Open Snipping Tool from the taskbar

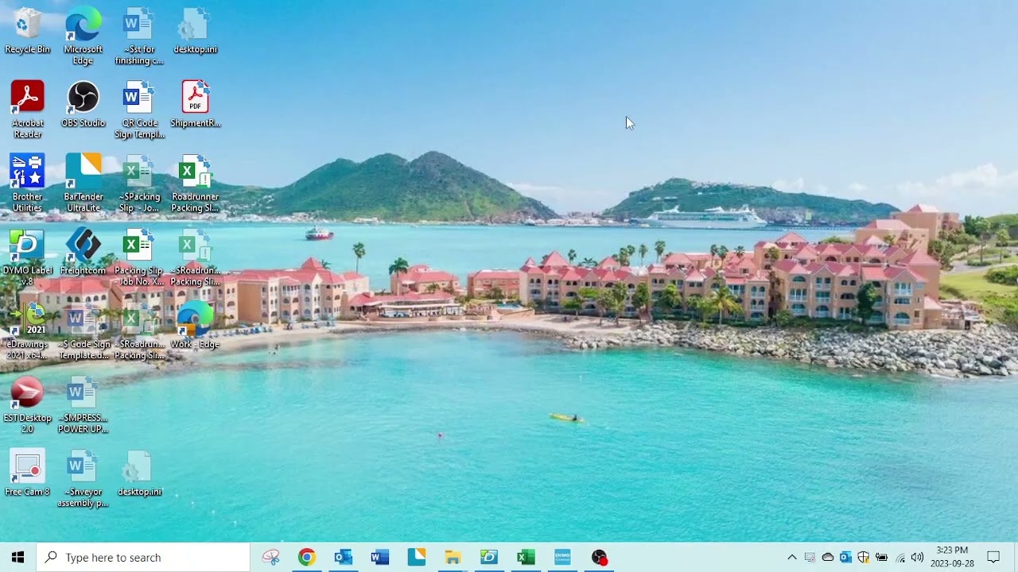[271, 558]
